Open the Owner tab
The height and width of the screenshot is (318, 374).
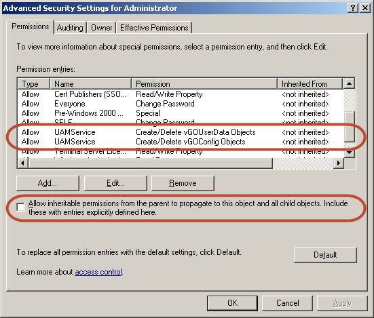(x=101, y=28)
